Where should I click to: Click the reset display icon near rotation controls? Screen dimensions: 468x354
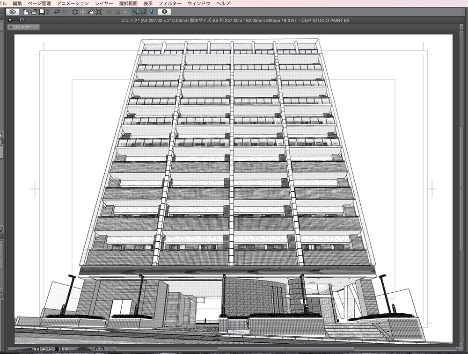coord(110,350)
